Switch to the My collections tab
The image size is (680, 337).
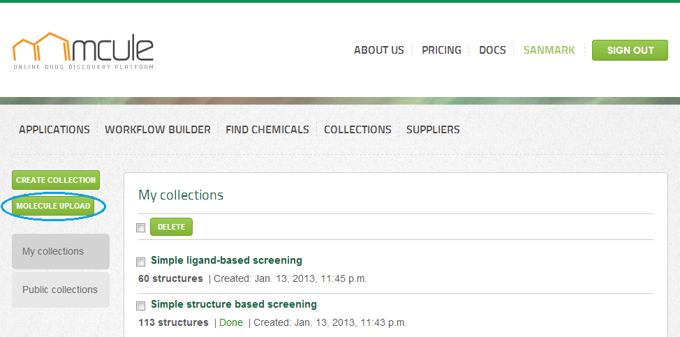(61, 251)
